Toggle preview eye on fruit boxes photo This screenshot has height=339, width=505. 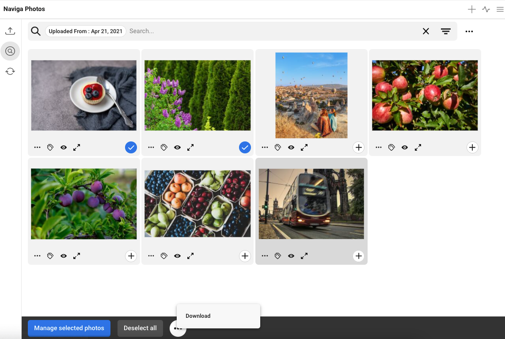(177, 256)
